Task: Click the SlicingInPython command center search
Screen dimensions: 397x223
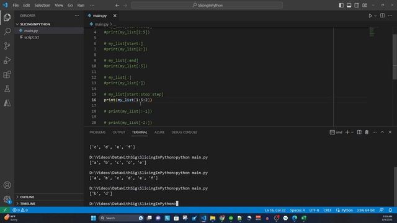Action: tap(207, 6)
